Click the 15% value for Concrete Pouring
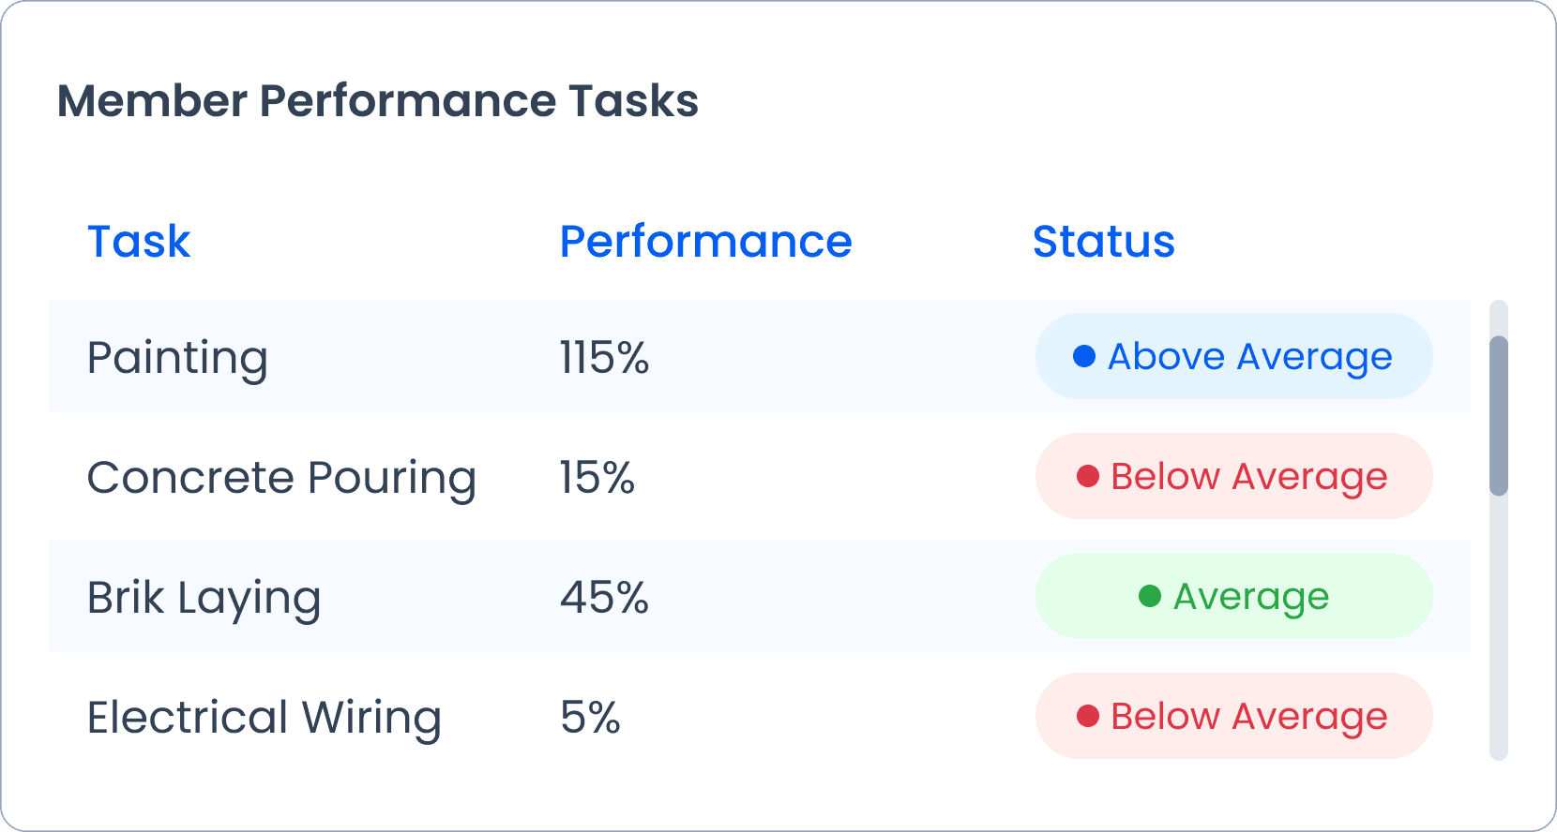The width and height of the screenshot is (1557, 832). tap(597, 477)
